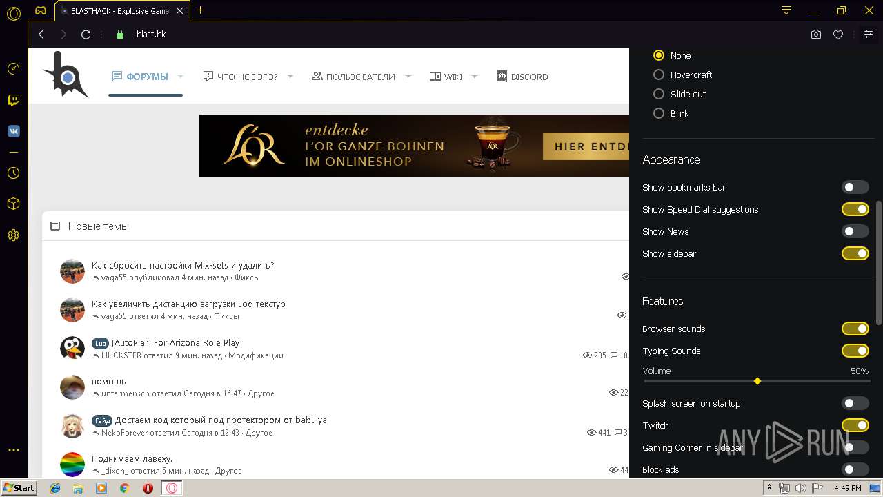Open Settings gear icon in sidebar
Viewport: 883px width, 497px height.
point(13,235)
